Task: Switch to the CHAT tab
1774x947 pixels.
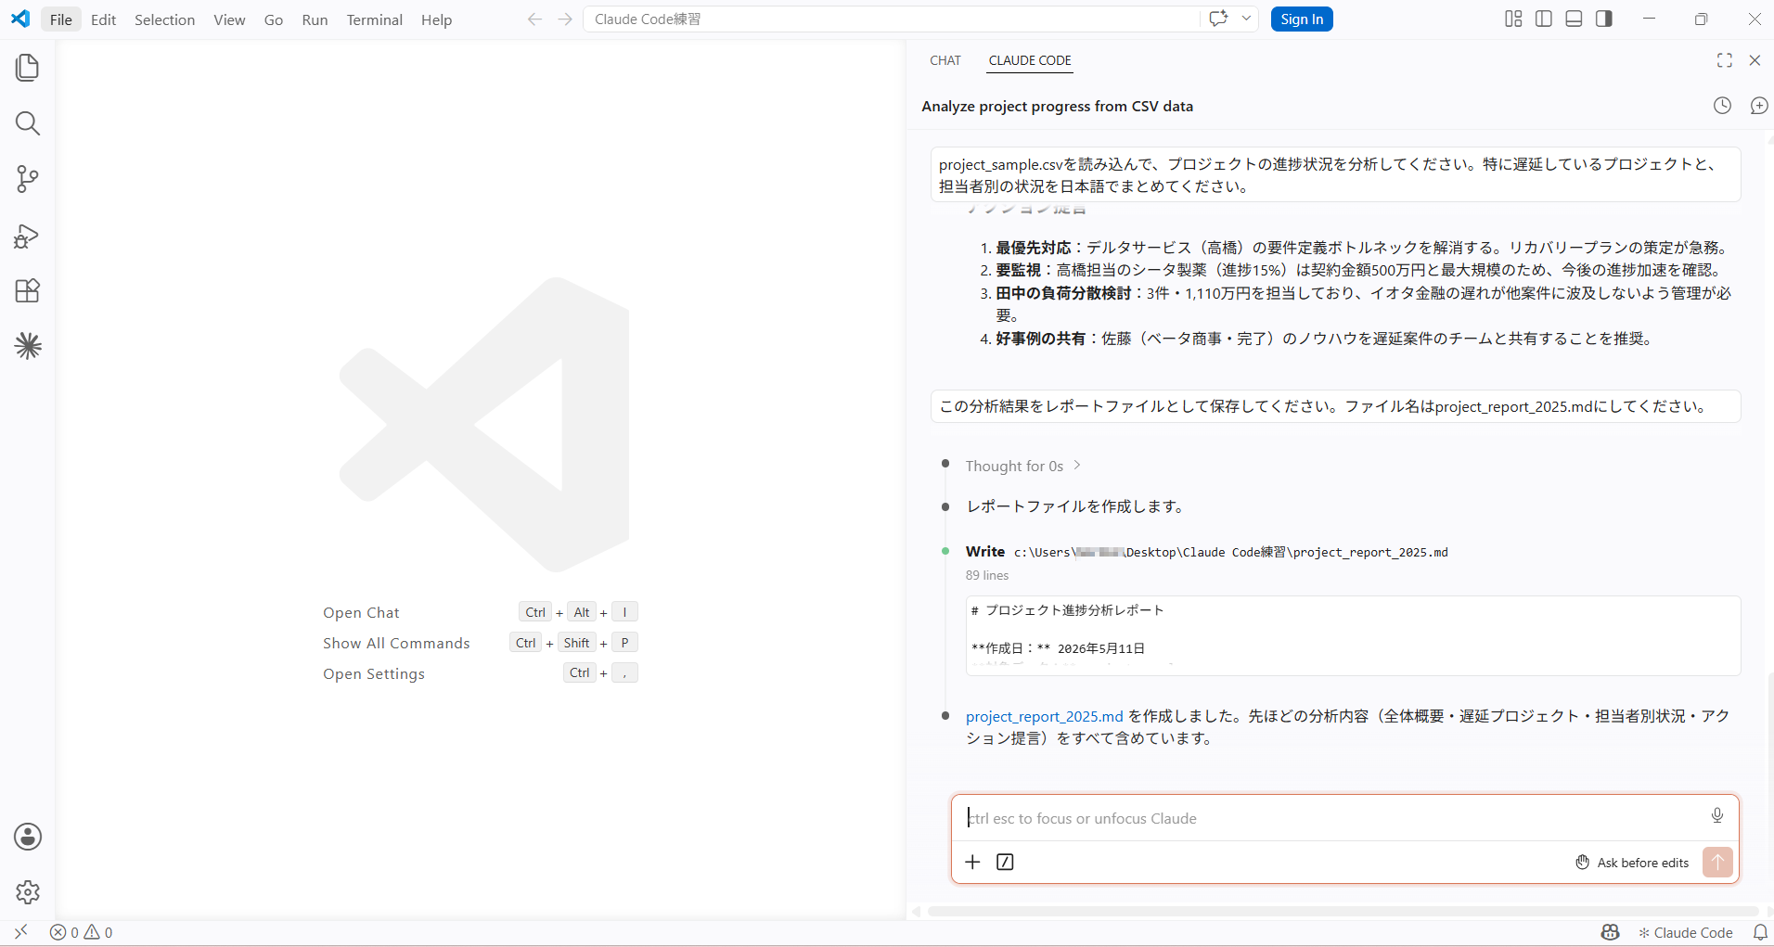Action: coord(945,60)
